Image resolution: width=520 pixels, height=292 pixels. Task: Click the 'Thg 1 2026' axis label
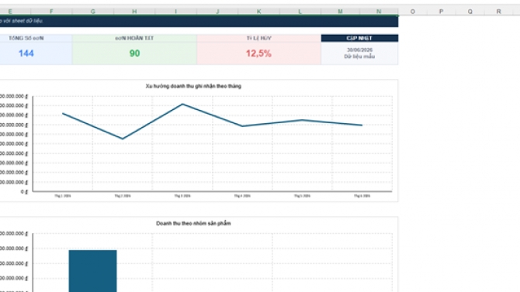tap(62, 196)
